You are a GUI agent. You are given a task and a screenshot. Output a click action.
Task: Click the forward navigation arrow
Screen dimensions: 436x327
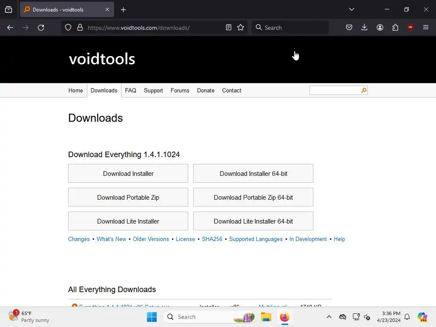point(26,28)
